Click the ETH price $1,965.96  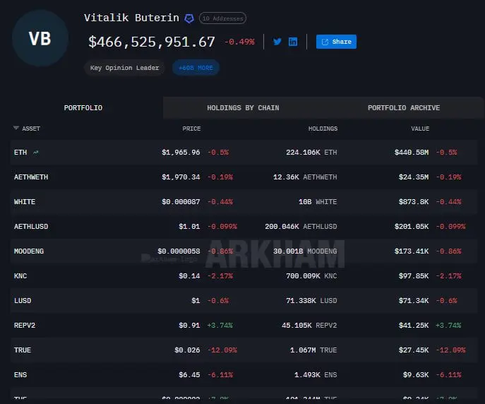click(181, 152)
